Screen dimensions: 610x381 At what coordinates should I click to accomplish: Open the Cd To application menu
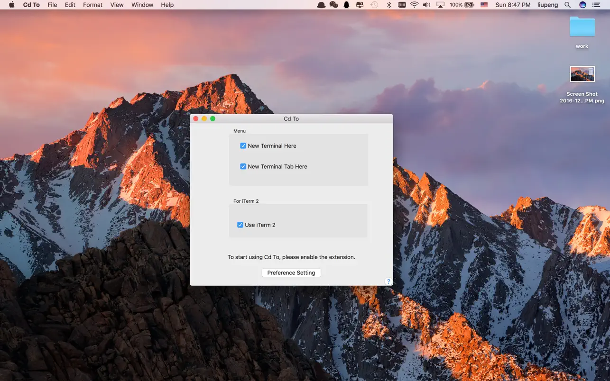[31, 5]
